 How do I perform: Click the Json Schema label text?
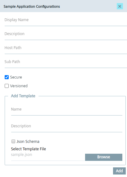[x=28, y=141]
